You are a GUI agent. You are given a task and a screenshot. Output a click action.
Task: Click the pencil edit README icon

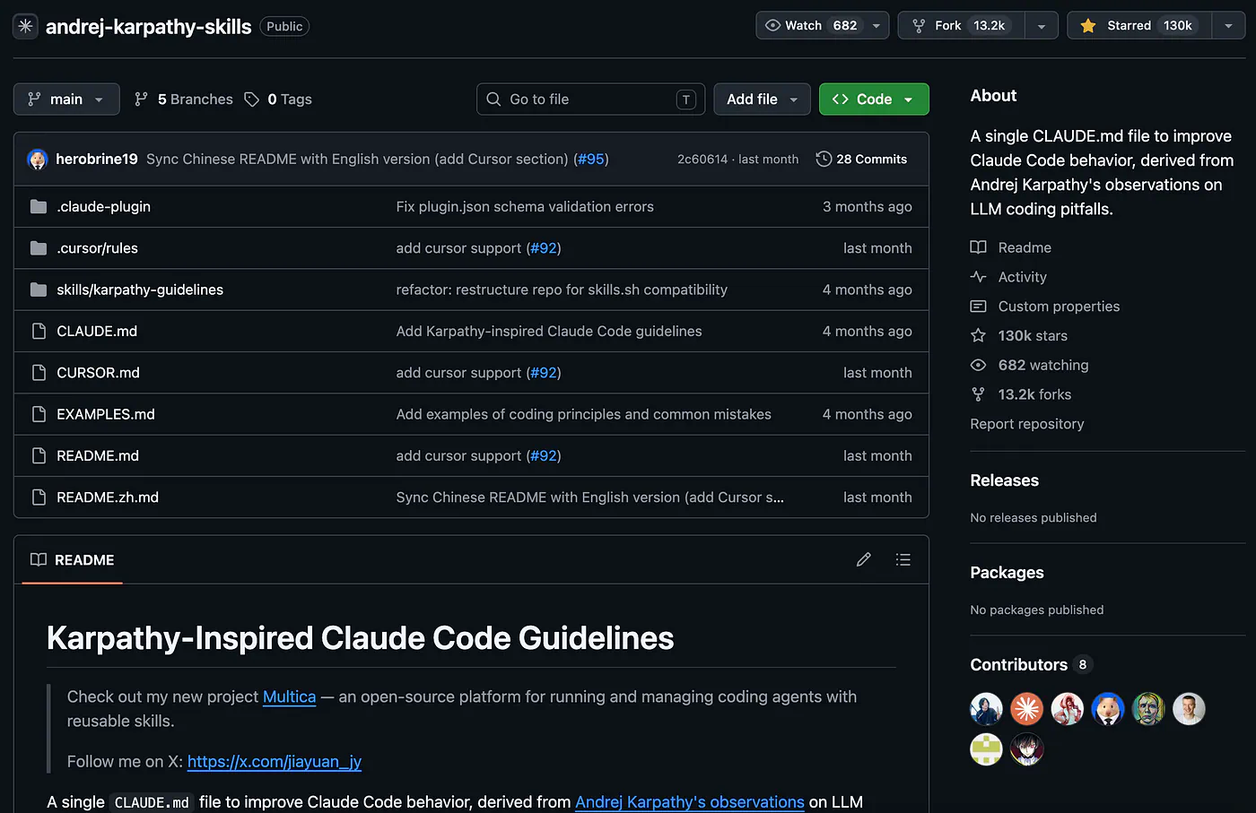(864, 559)
